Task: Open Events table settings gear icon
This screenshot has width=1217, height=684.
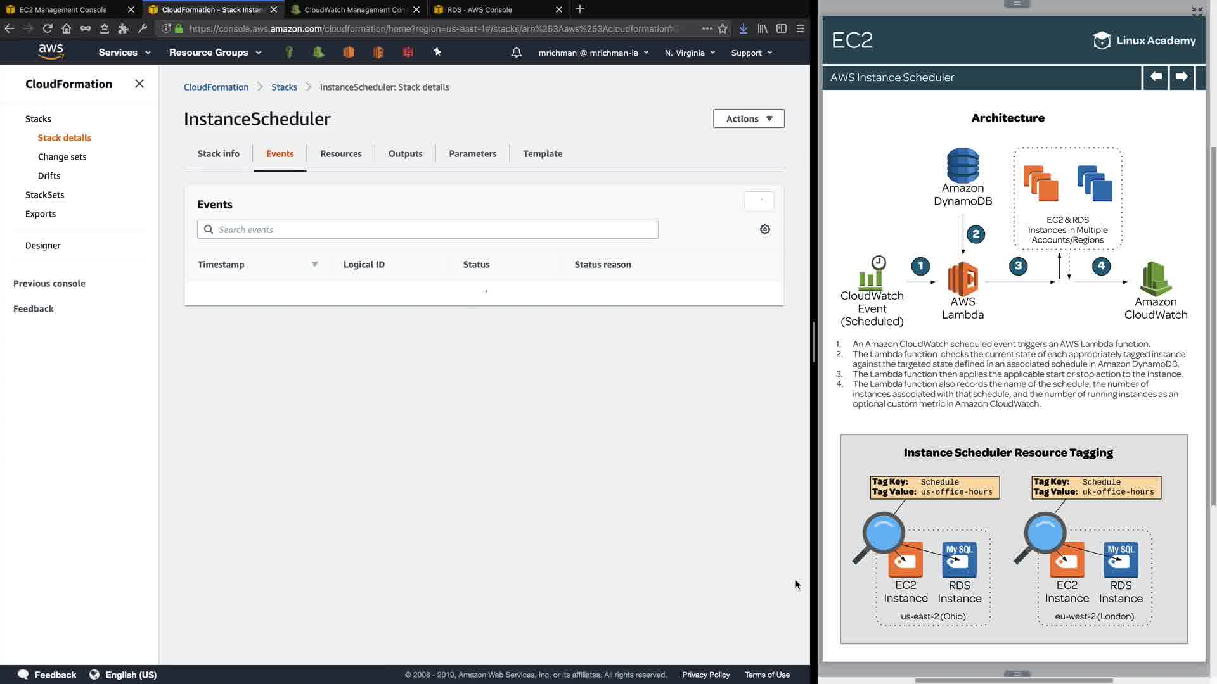Action: (765, 229)
